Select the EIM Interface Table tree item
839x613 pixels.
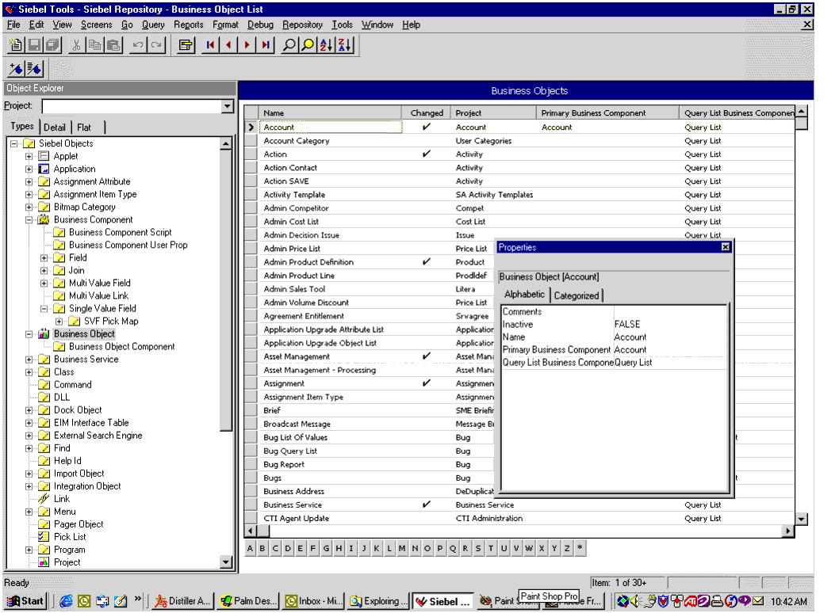[x=91, y=423]
